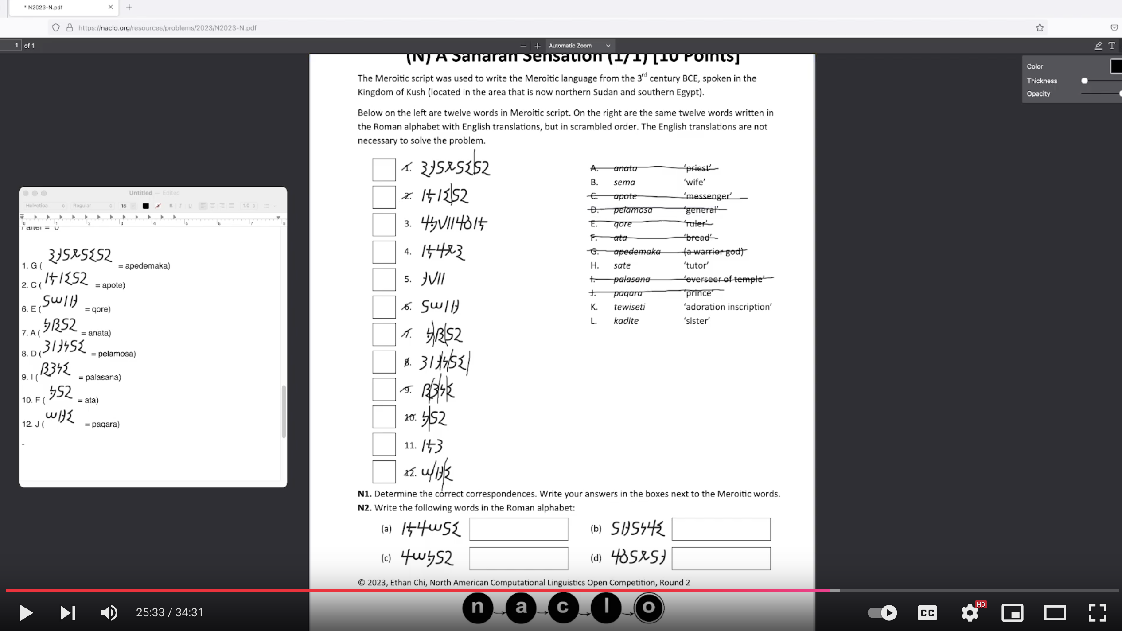
Task: Bookmark the page with the star icon
Action: point(1040,28)
